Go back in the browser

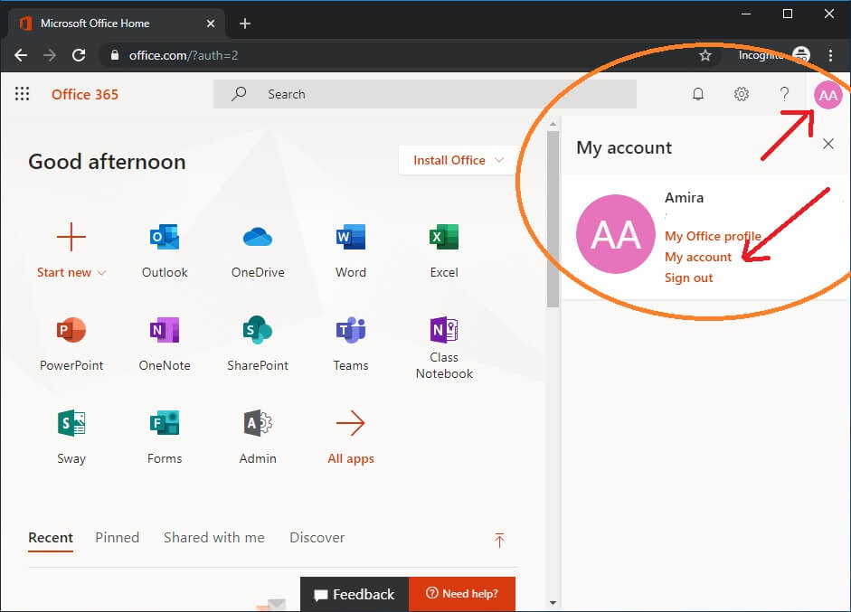coord(21,55)
